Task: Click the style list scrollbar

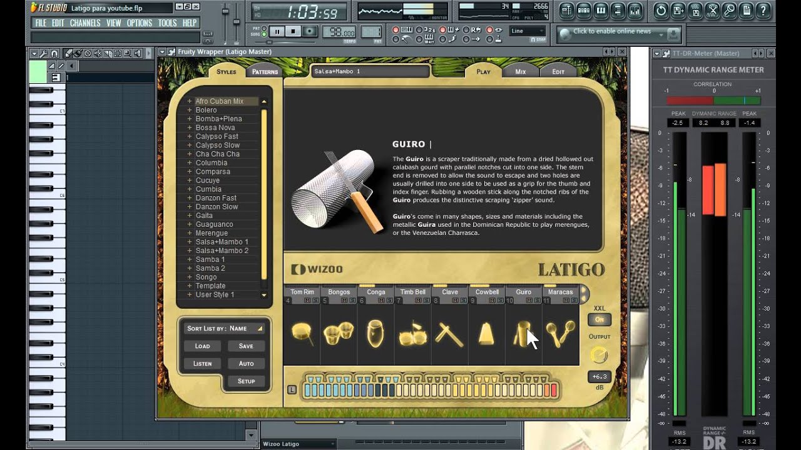Action: 264,194
